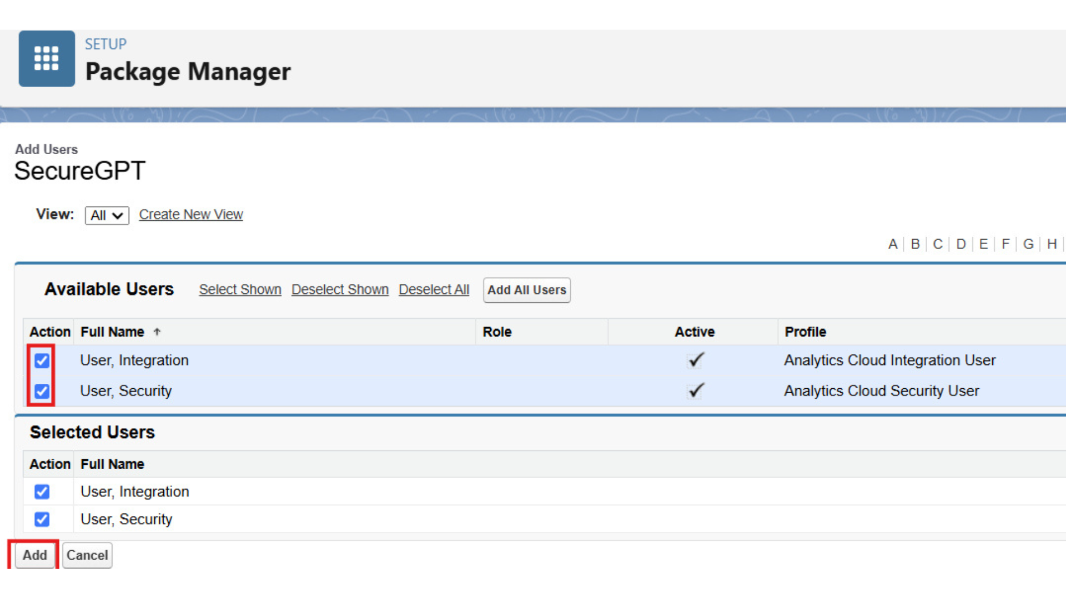Uncheck User, Security in Available Users
The height and width of the screenshot is (599, 1066).
click(42, 391)
